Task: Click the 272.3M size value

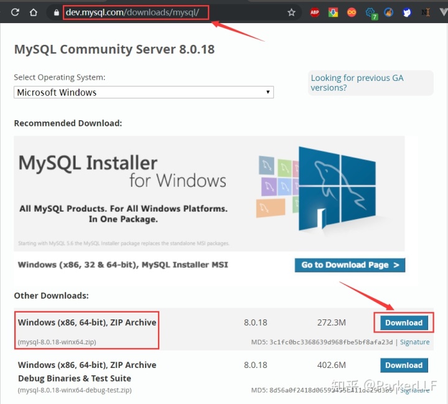Action: (x=332, y=322)
